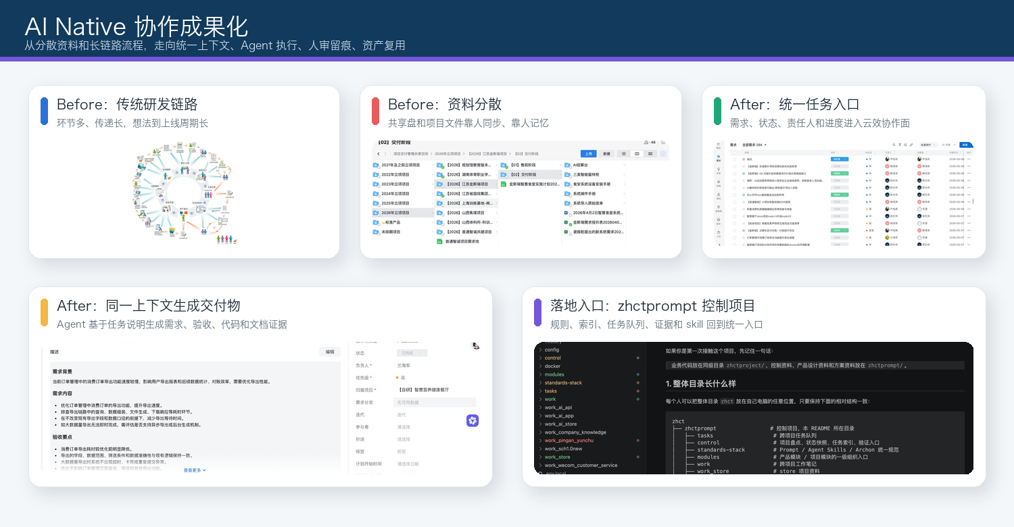Viewport: 1014px width, 527px height.
Task: Click the research process diagram thumbnail
Action: (184, 193)
